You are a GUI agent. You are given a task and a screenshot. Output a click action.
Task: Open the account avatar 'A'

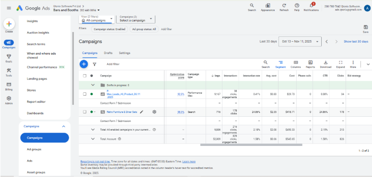point(367,8)
